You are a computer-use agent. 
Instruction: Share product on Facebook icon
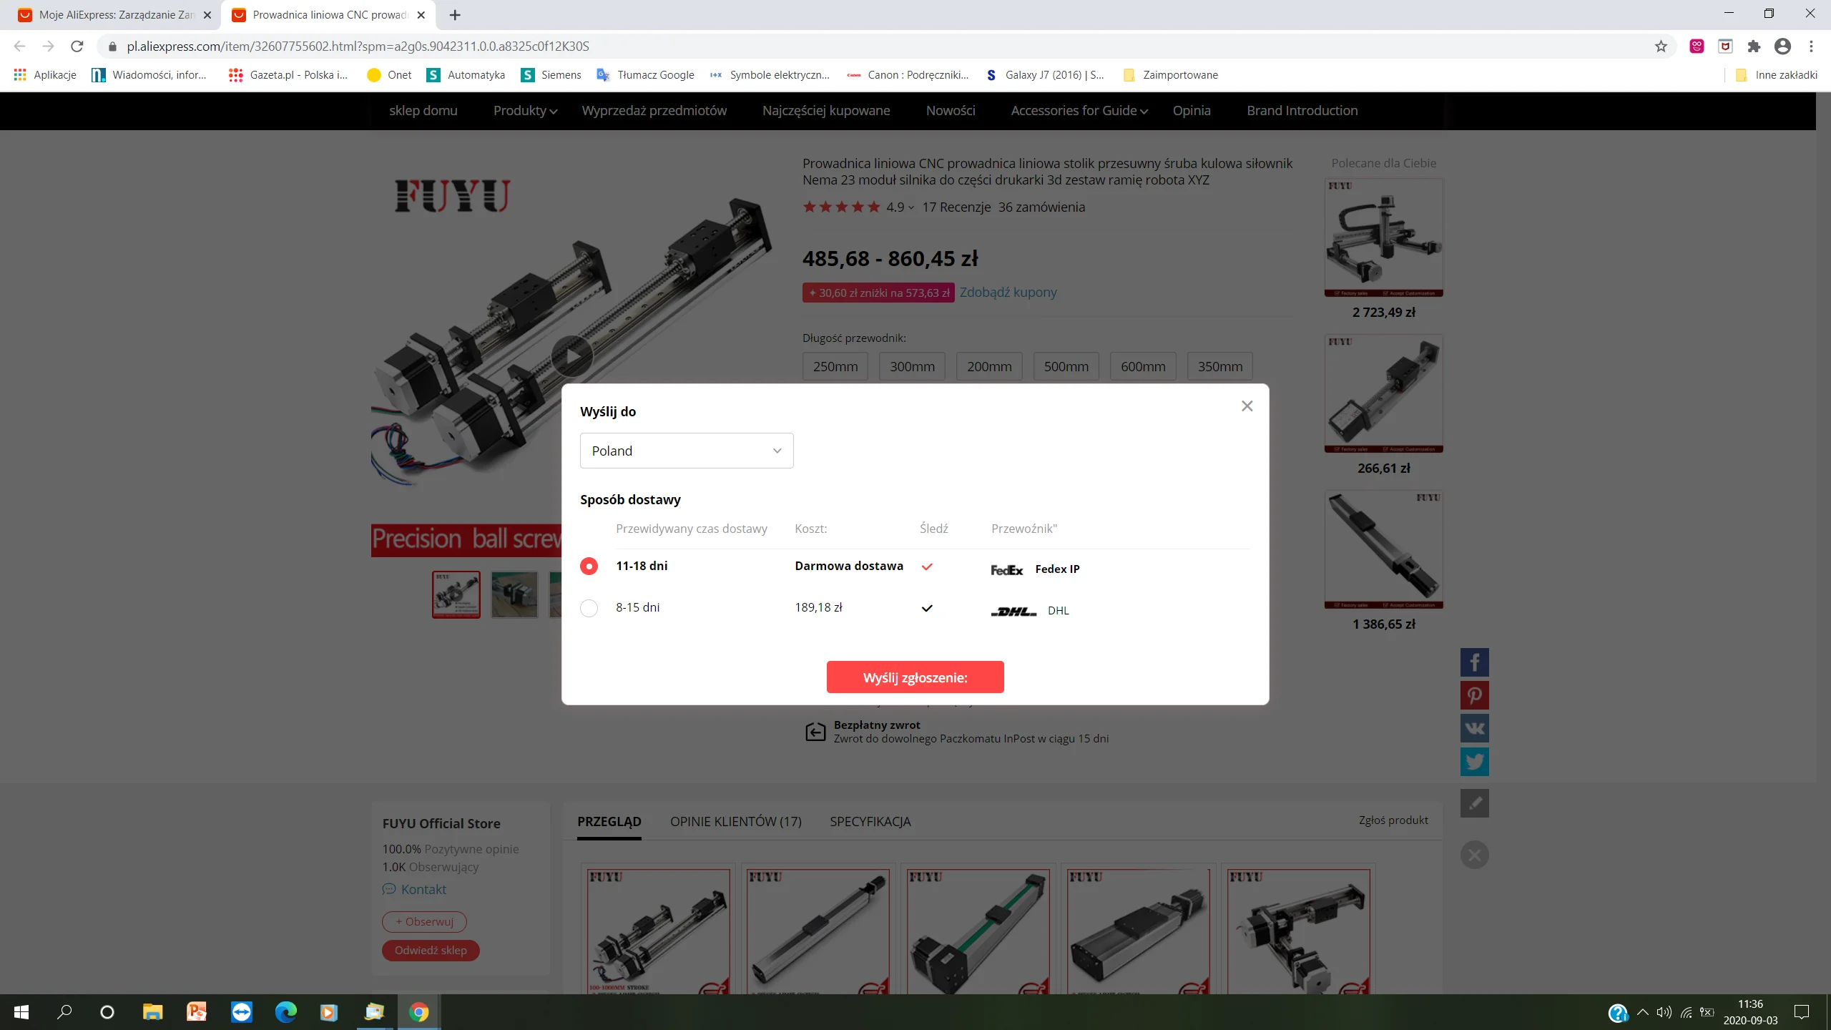pos(1474,662)
